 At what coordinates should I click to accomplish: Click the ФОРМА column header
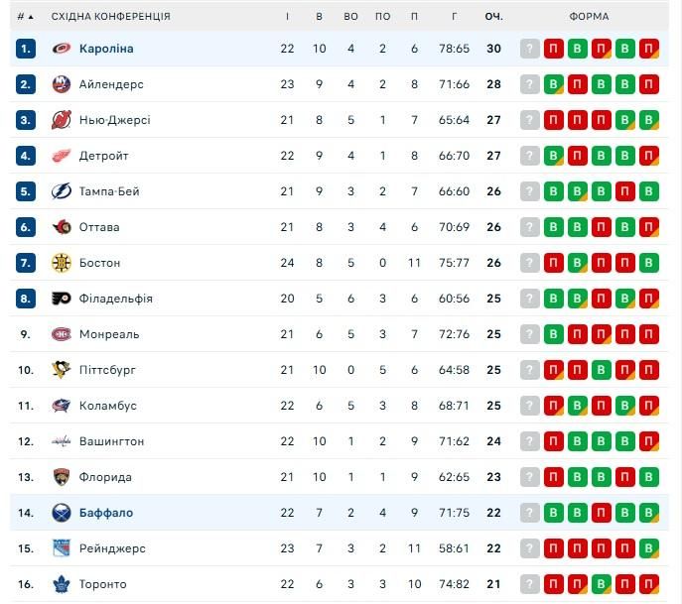click(590, 17)
